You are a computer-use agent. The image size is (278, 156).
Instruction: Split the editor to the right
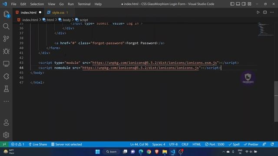pyautogui.click(x=265, y=12)
